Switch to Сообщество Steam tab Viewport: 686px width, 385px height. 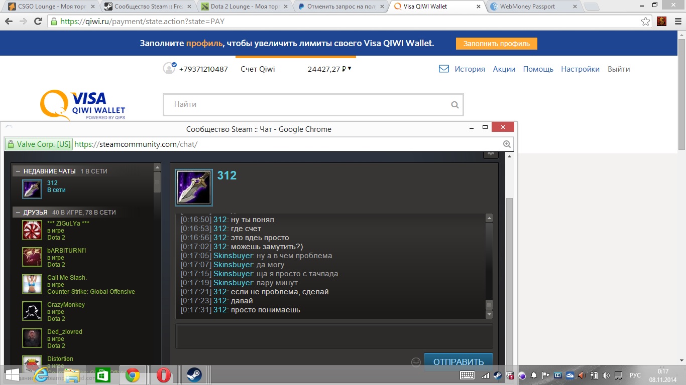tap(146, 7)
